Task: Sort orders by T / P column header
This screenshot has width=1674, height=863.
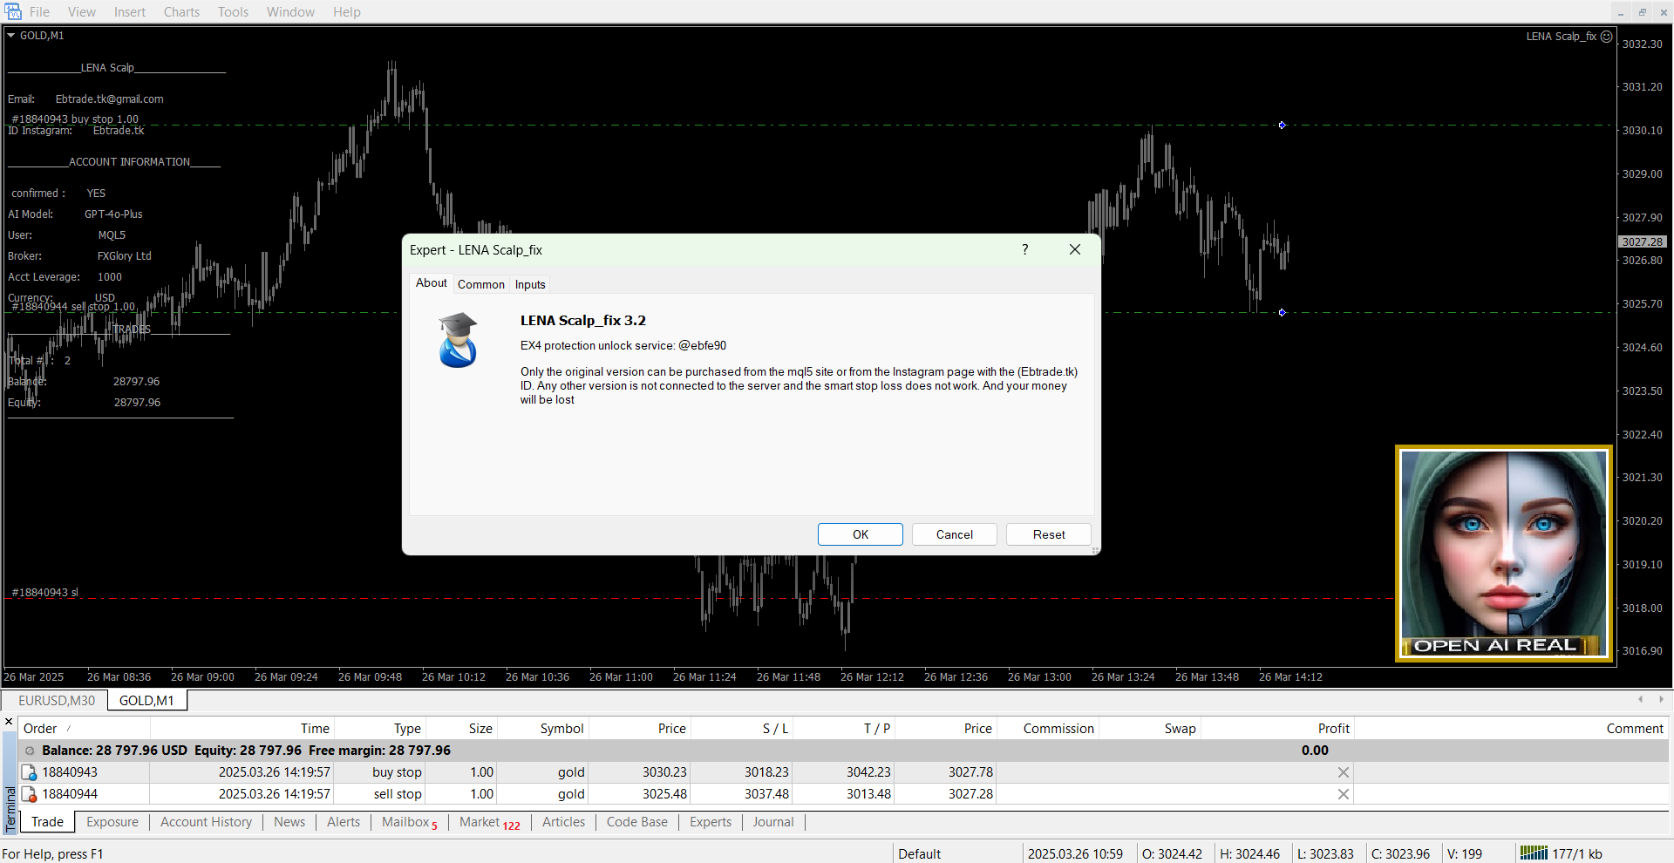Action: click(x=844, y=729)
